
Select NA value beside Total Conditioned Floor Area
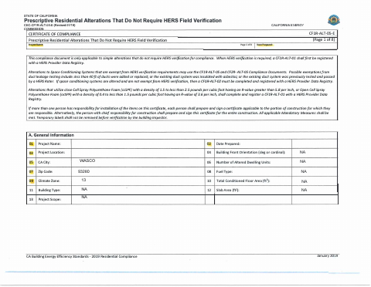pos(305,181)
